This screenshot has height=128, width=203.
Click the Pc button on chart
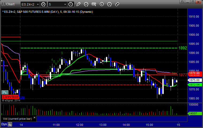click(x=5, y=93)
